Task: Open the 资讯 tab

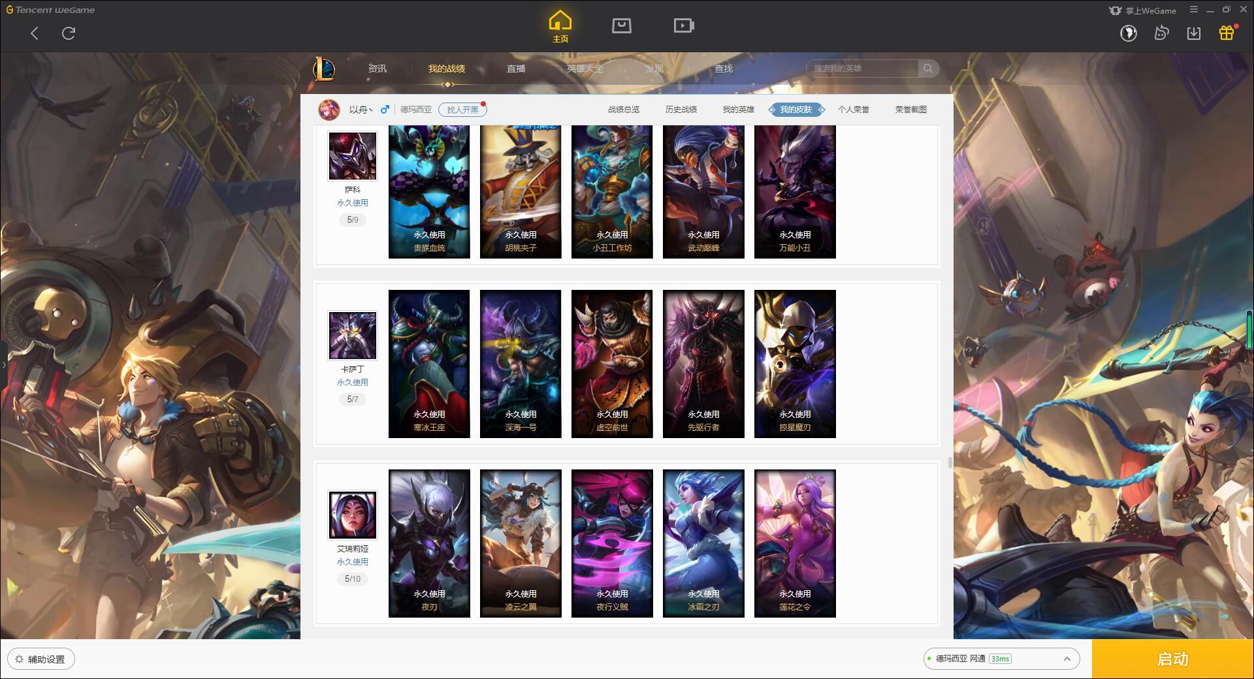Action: (377, 69)
